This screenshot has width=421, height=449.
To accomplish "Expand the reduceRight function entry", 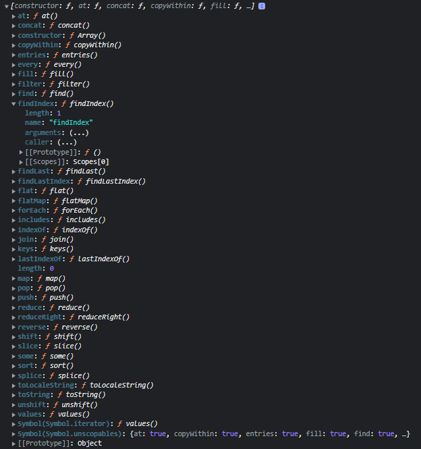I will pyautogui.click(x=13, y=317).
